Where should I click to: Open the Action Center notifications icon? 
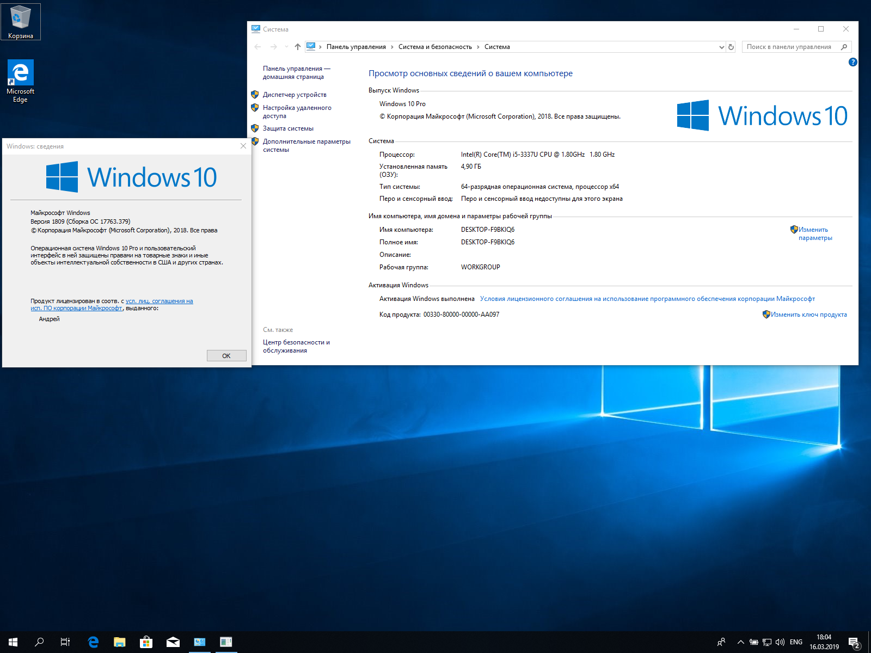pyautogui.click(x=855, y=643)
